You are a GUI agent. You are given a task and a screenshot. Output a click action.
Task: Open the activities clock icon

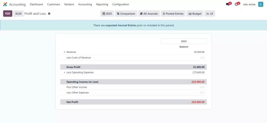point(236,4)
